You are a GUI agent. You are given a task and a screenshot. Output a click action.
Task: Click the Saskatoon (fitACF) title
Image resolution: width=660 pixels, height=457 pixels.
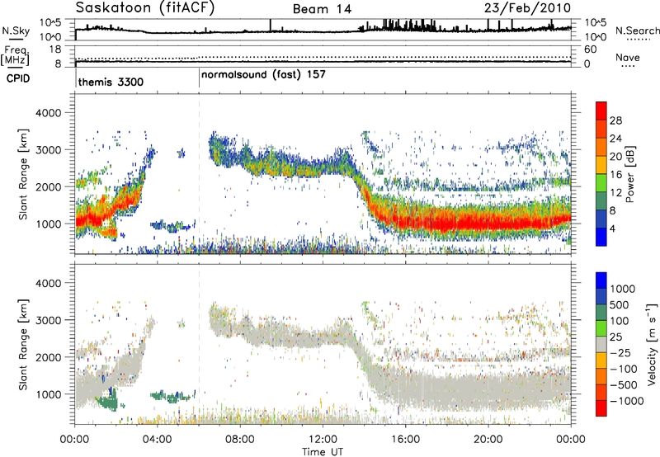(145, 8)
